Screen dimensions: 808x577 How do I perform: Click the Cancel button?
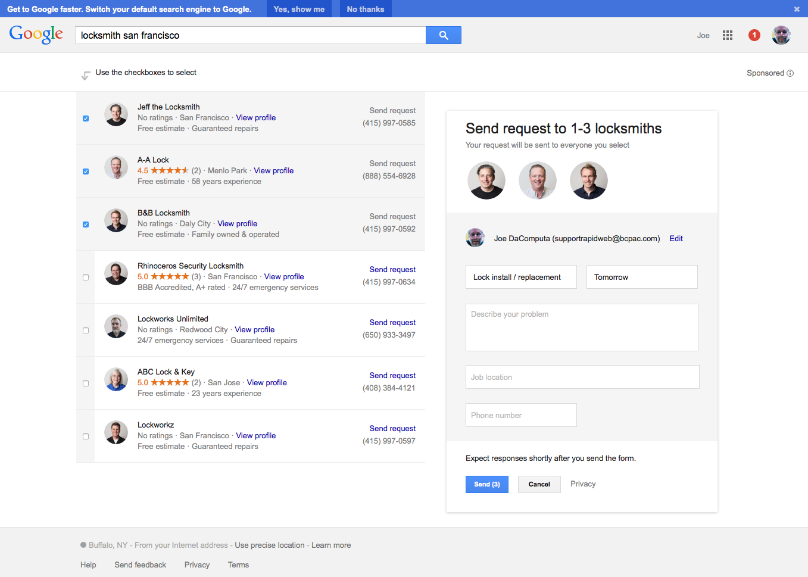coord(539,484)
